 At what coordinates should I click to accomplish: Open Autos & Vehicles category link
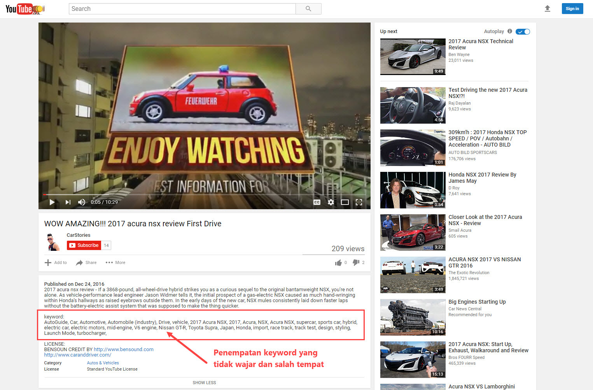point(103,363)
